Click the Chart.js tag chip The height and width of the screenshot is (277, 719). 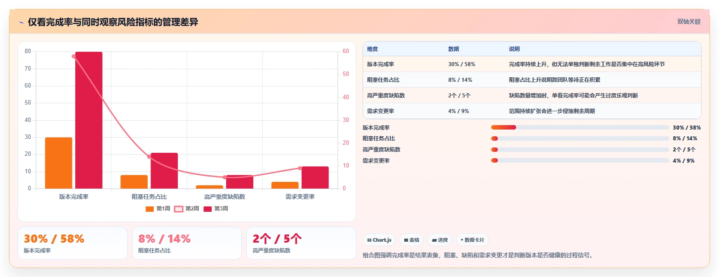(x=379, y=240)
